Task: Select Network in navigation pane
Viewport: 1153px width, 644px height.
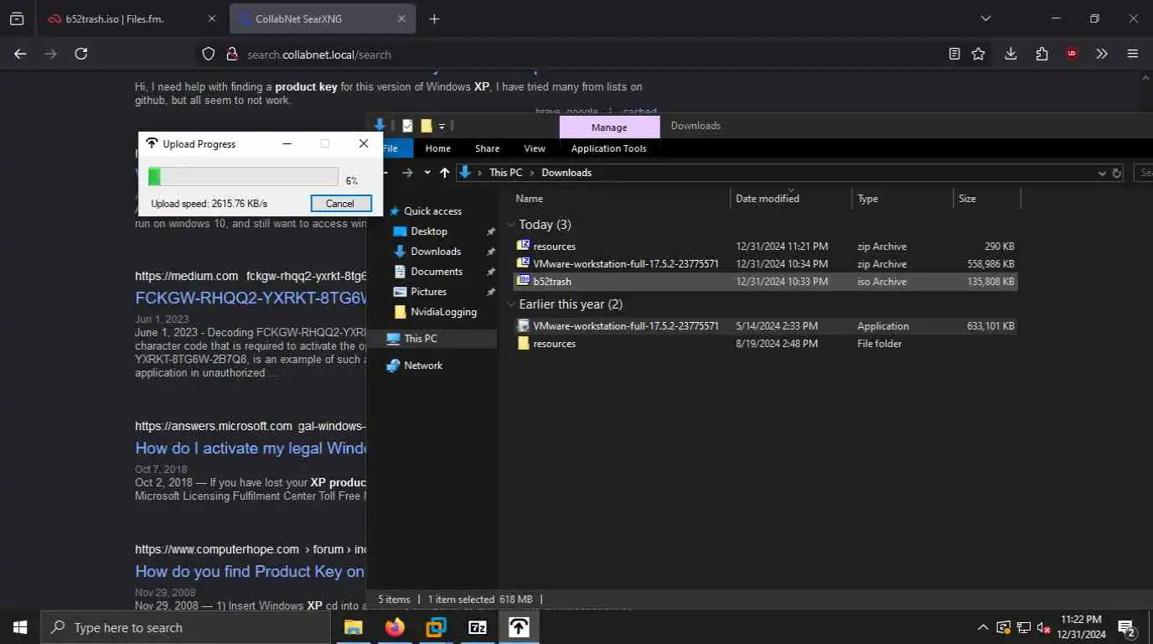Action: coord(422,366)
